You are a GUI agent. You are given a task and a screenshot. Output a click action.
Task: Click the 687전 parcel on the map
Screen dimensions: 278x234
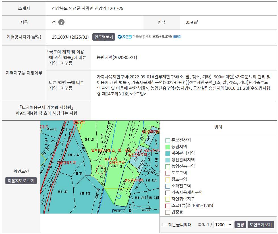pos(79,174)
